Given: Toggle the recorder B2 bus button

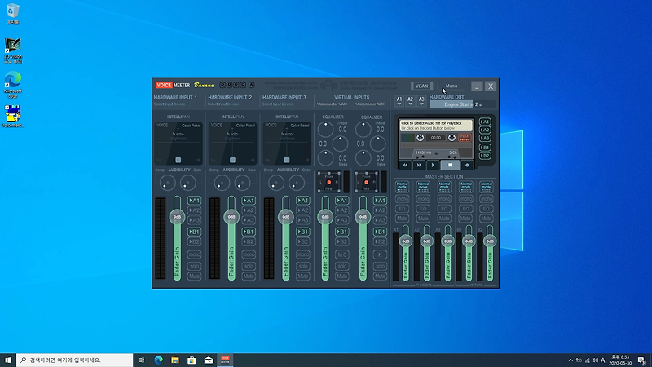Looking at the screenshot, I should click(485, 156).
